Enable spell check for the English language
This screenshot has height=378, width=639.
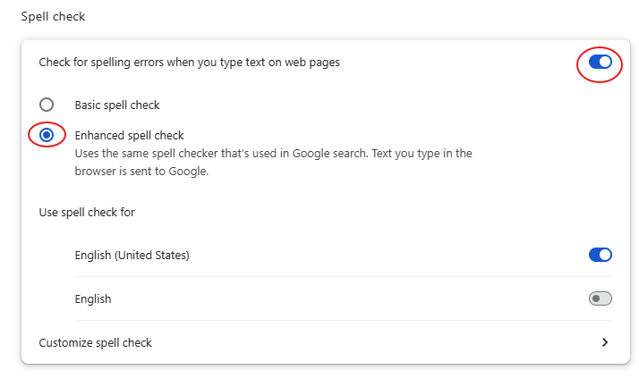pyautogui.click(x=600, y=298)
